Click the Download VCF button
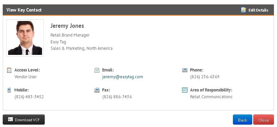 tap(24, 120)
